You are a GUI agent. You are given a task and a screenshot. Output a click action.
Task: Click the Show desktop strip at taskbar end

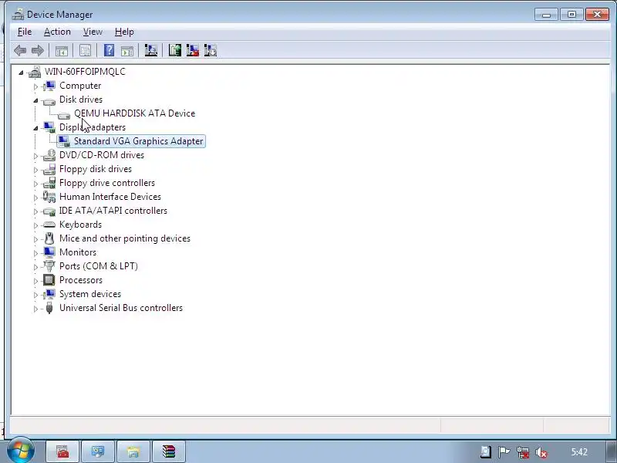click(611, 451)
